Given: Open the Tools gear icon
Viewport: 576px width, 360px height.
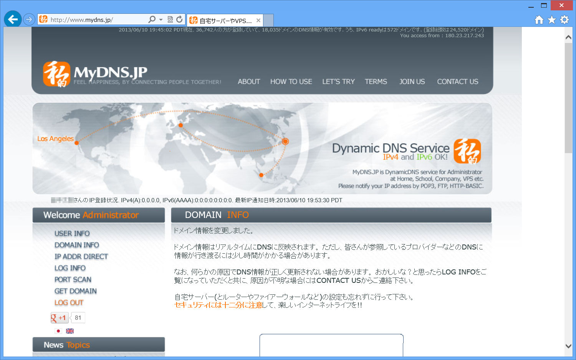Looking at the screenshot, I should pos(564,20).
